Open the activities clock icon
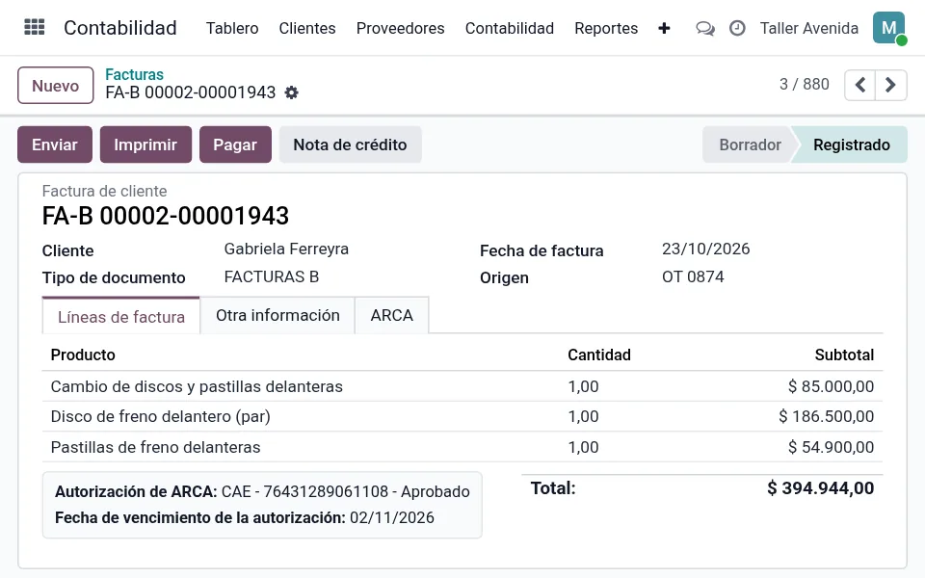 (737, 28)
